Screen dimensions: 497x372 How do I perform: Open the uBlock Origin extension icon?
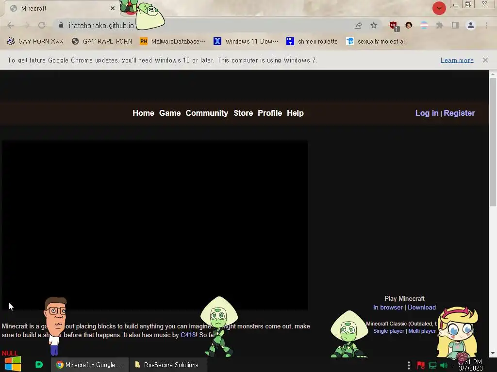coord(394,26)
